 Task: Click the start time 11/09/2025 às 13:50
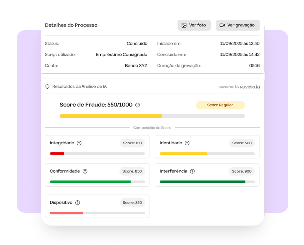[240, 43]
